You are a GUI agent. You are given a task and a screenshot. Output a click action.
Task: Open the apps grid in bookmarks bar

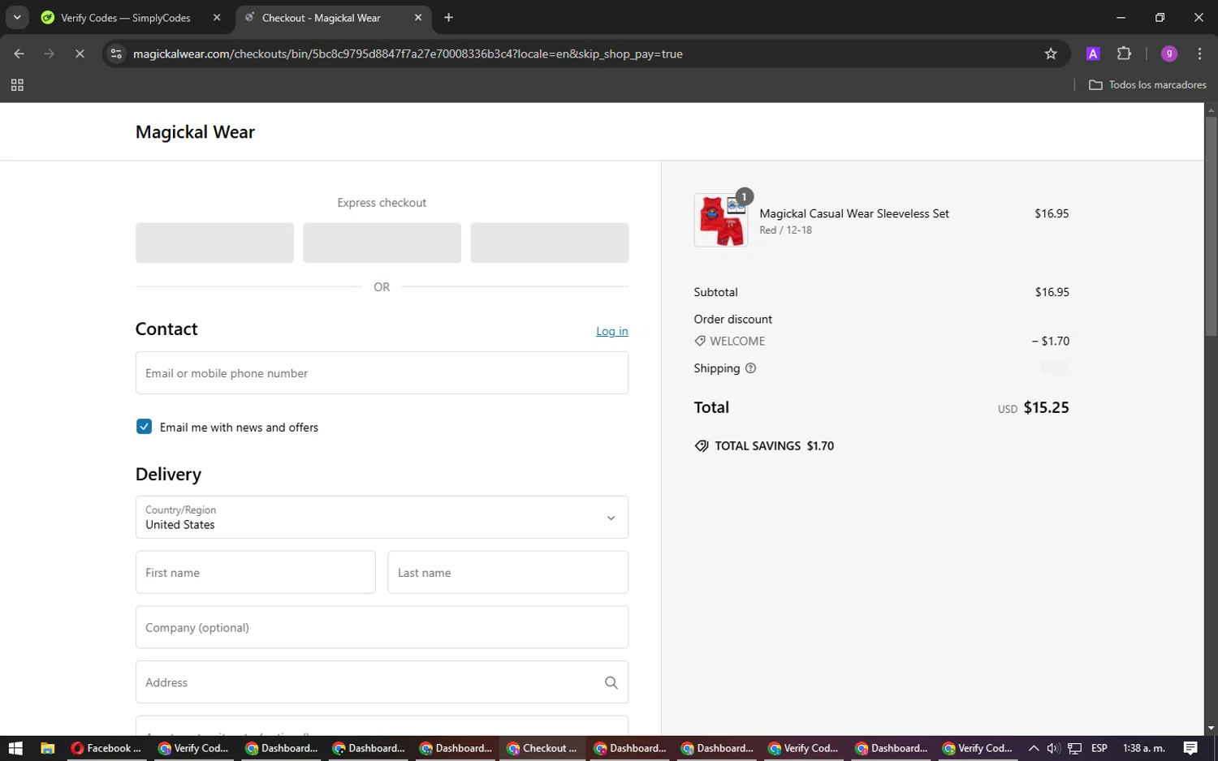[x=17, y=85]
